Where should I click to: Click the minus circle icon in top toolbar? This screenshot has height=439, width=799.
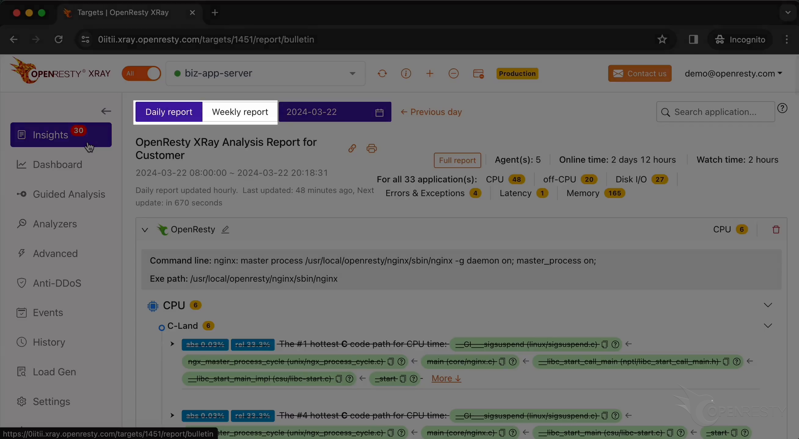pyautogui.click(x=454, y=73)
